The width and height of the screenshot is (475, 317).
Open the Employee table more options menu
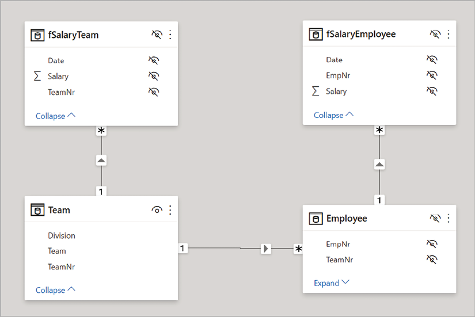(449, 218)
